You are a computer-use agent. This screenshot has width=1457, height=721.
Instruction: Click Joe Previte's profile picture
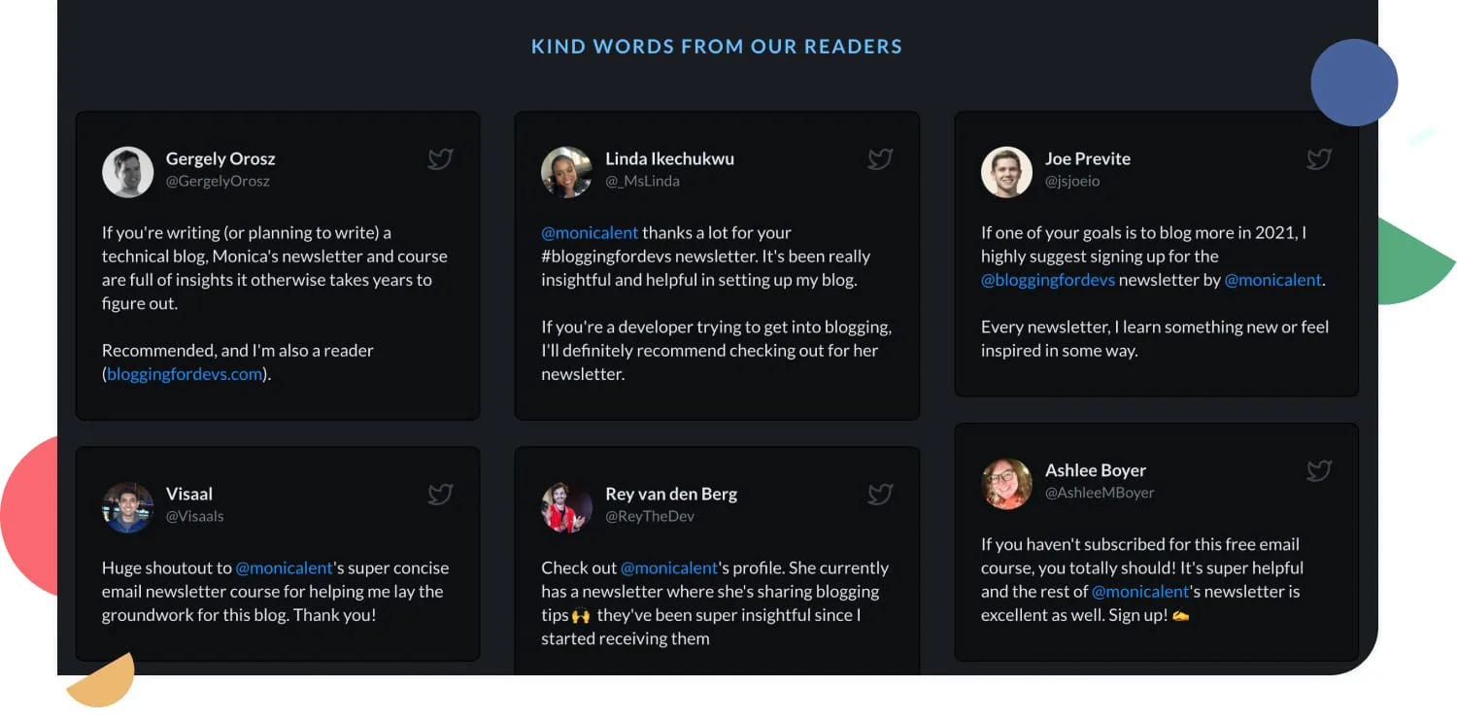(1006, 171)
